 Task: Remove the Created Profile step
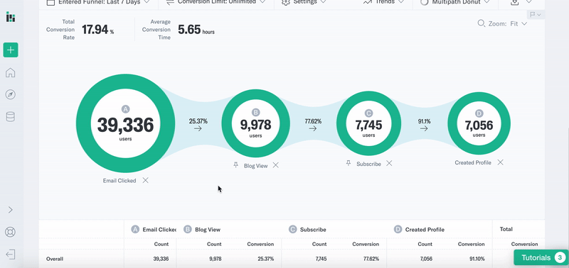point(501,162)
